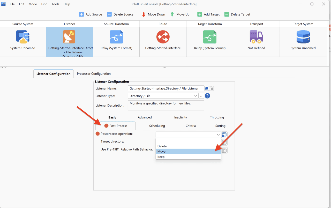Image resolution: width=331 pixels, height=208 pixels.
Task: Click the Delete Source button label
Action: pyautogui.click(x=124, y=14)
